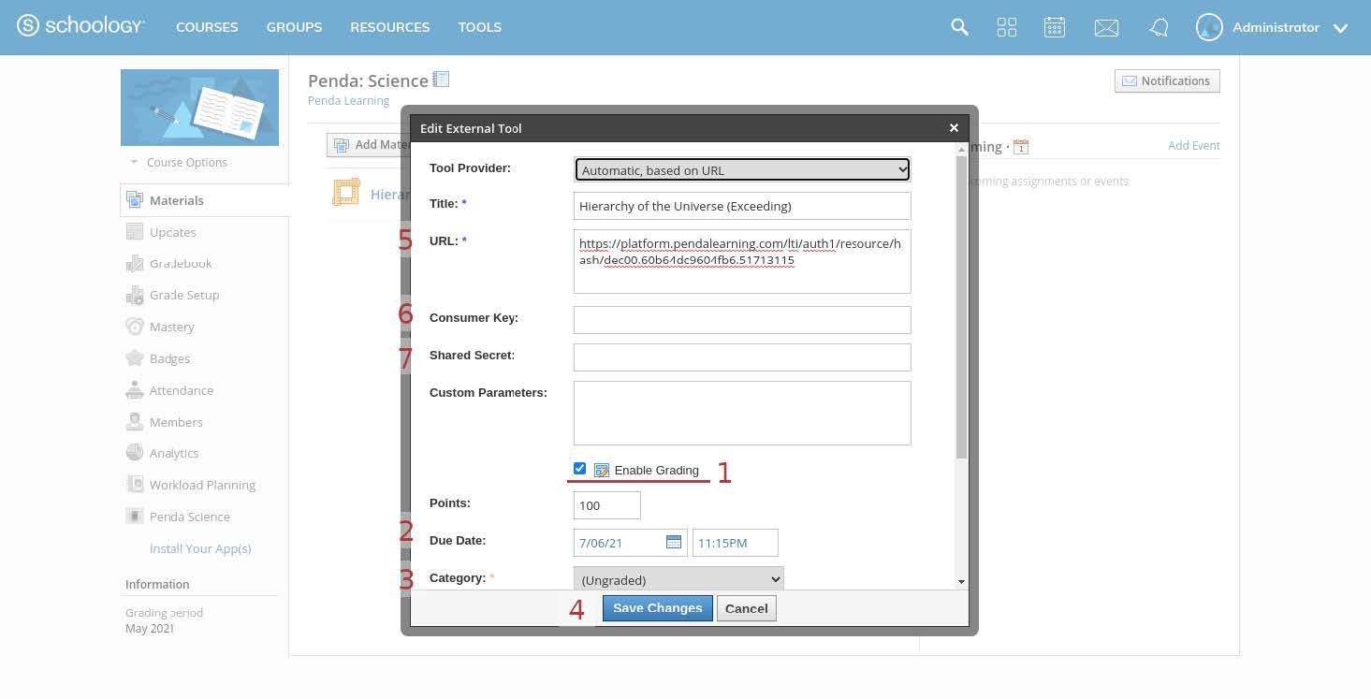This screenshot has height=699, width=1371.
Task: Open the notifications bell
Action: coord(1158,27)
